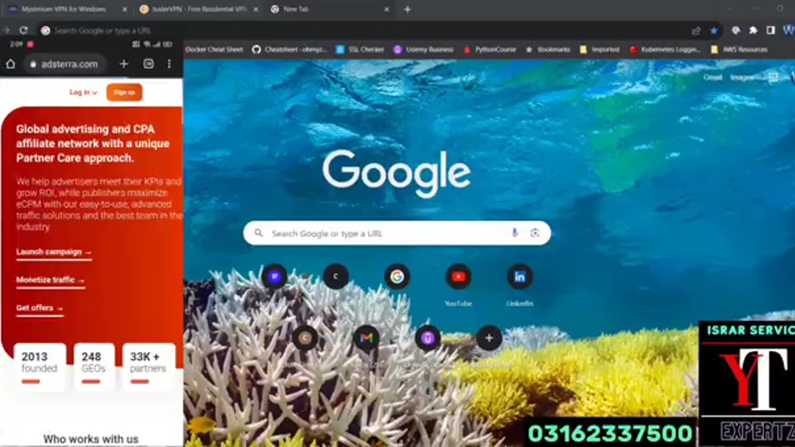Open the SSL Checker bookmark
This screenshot has height=447, width=795.
[361, 49]
